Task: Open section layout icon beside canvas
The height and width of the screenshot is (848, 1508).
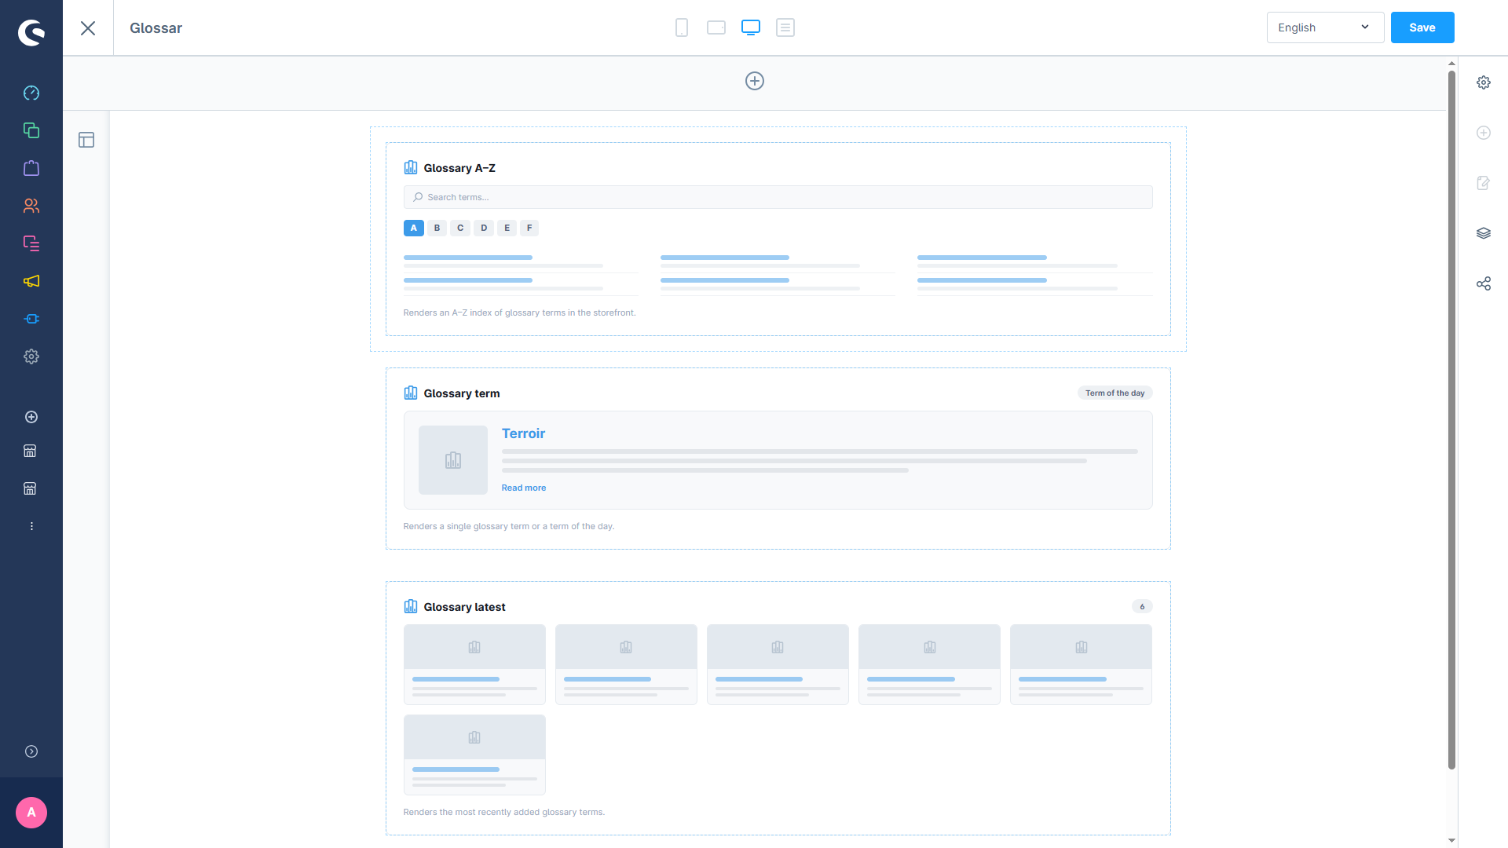Action: [x=86, y=140]
